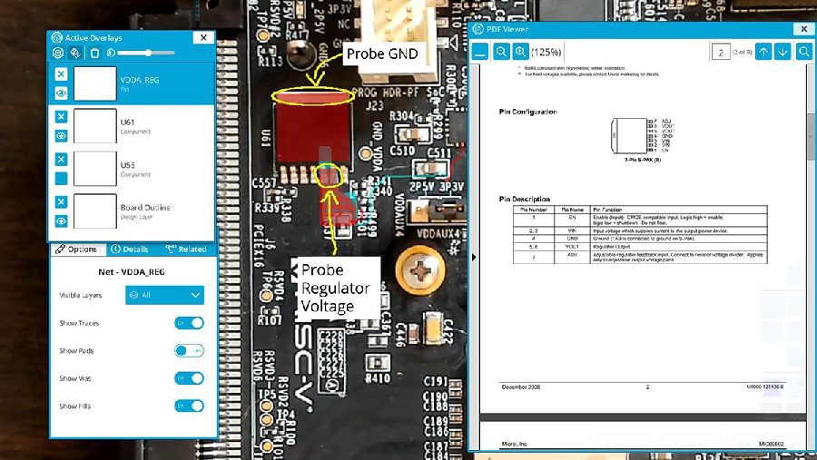The width and height of the screenshot is (817, 460).
Task: Toggle the Show Traces switch
Action: [189, 323]
